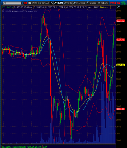The image size is (127, 148).
Task: Click the red 2084.58 price bubble
Action: click(x=121, y=109)
